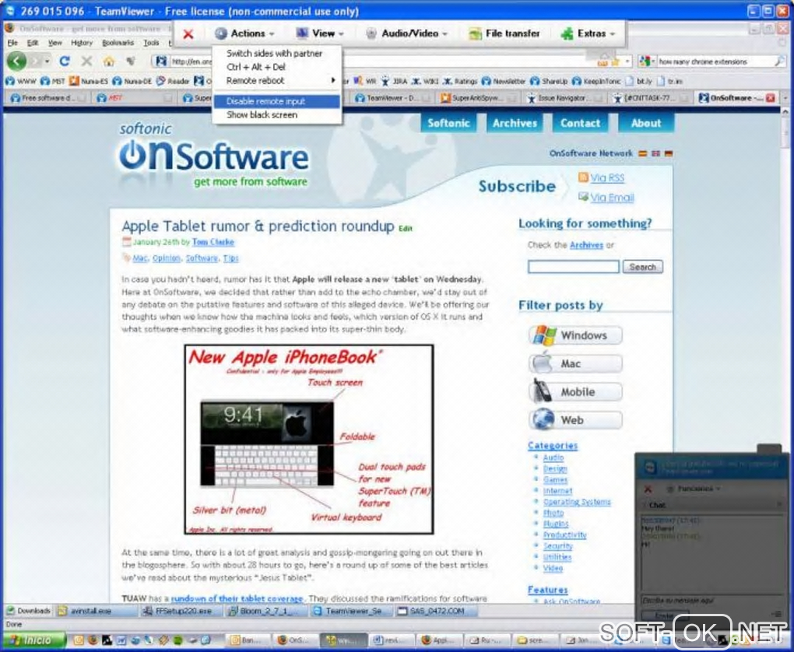The width and height of the screenshot is (794, 652).
Task: Close TeamViewer session with red X
Action: tap(188, 34)
